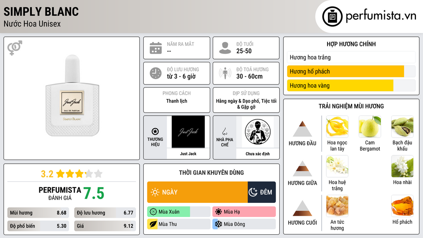This screenshot has width=423, height=238.
Task: Click the green 7.5 Perfumista score
Action: tap(94, 193)
